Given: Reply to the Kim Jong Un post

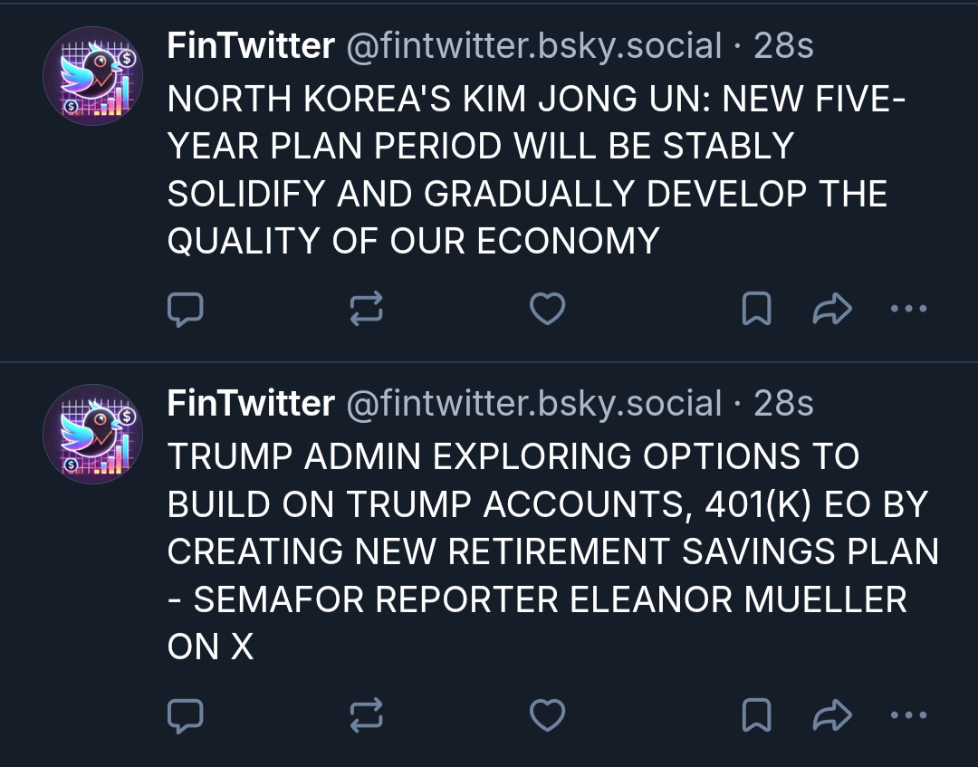Looking at the screenshot, I should (x=186, y=310).
